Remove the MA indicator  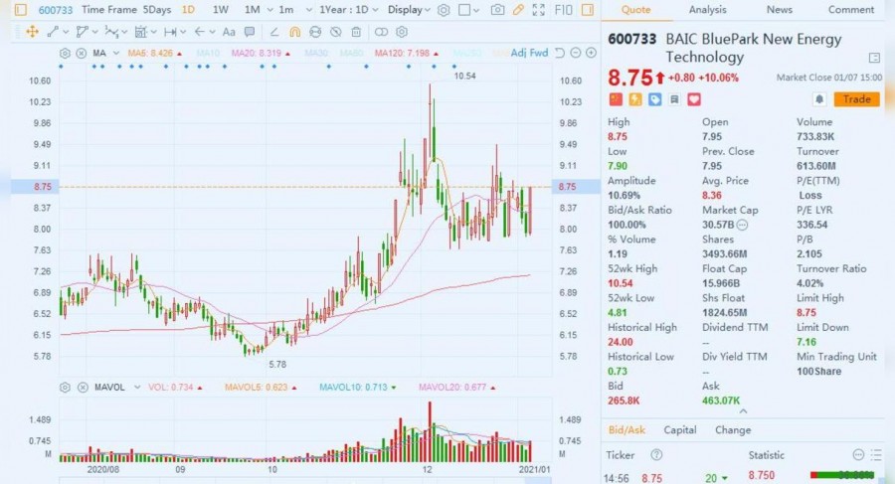(x=82, y=53)
